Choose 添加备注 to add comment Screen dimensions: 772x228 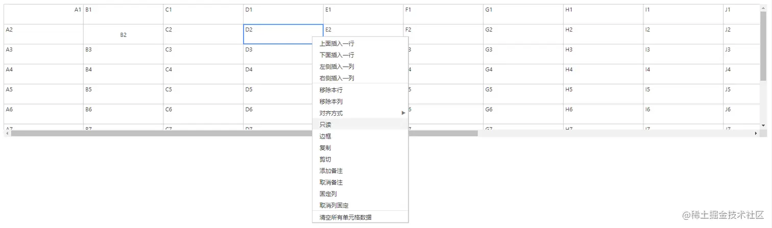[331, 171]
